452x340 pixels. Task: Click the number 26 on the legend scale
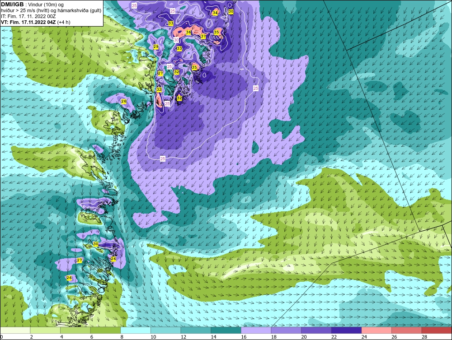394,337
